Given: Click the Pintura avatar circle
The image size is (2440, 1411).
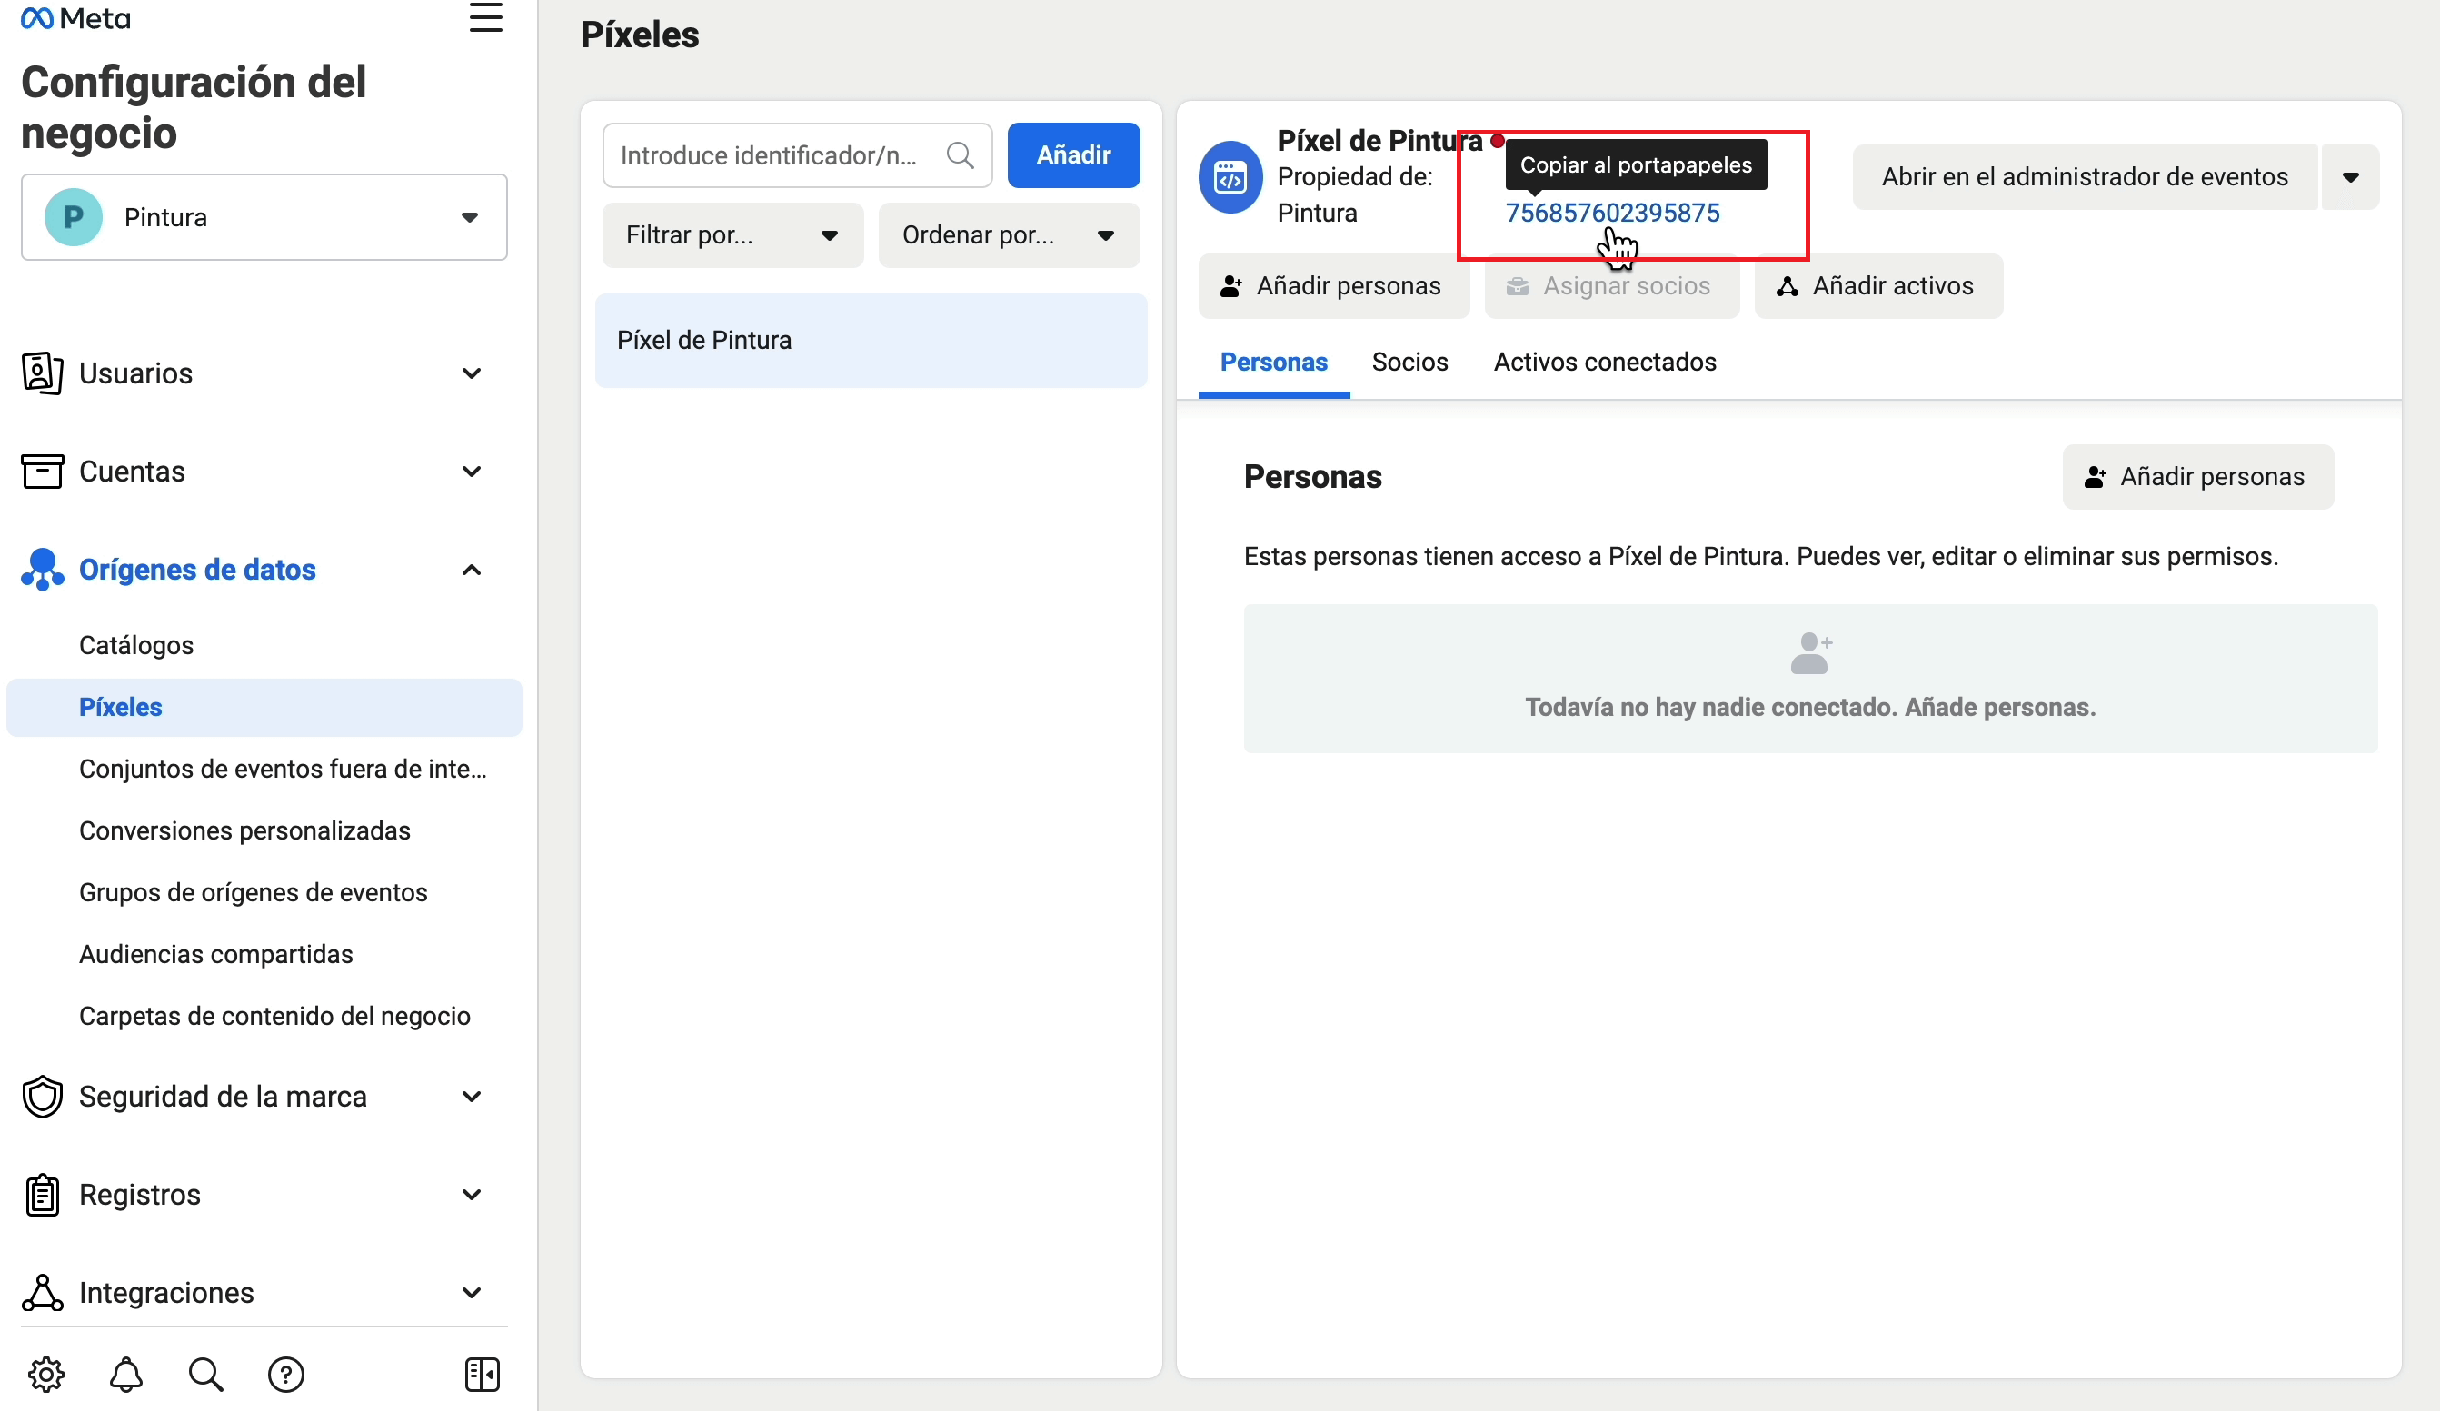Looking at the screenshot, I should 74,217.
